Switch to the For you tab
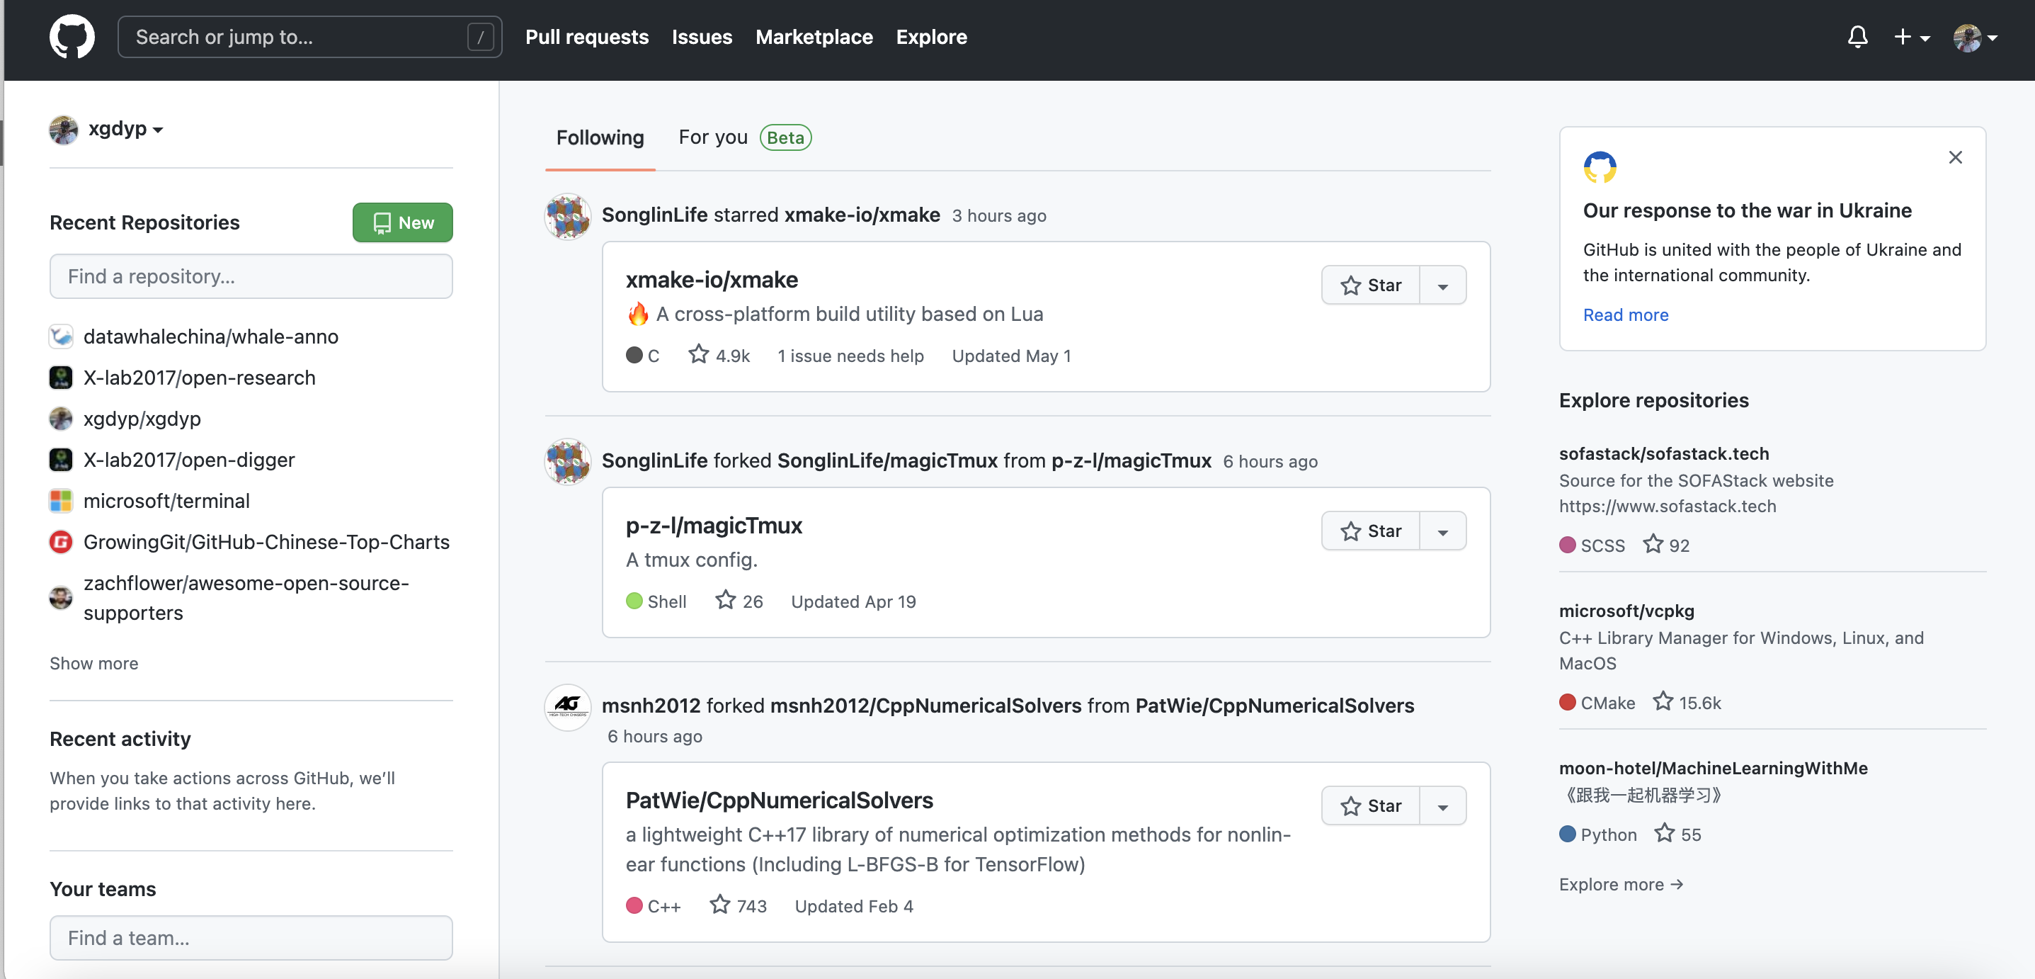 click(712, 137)
